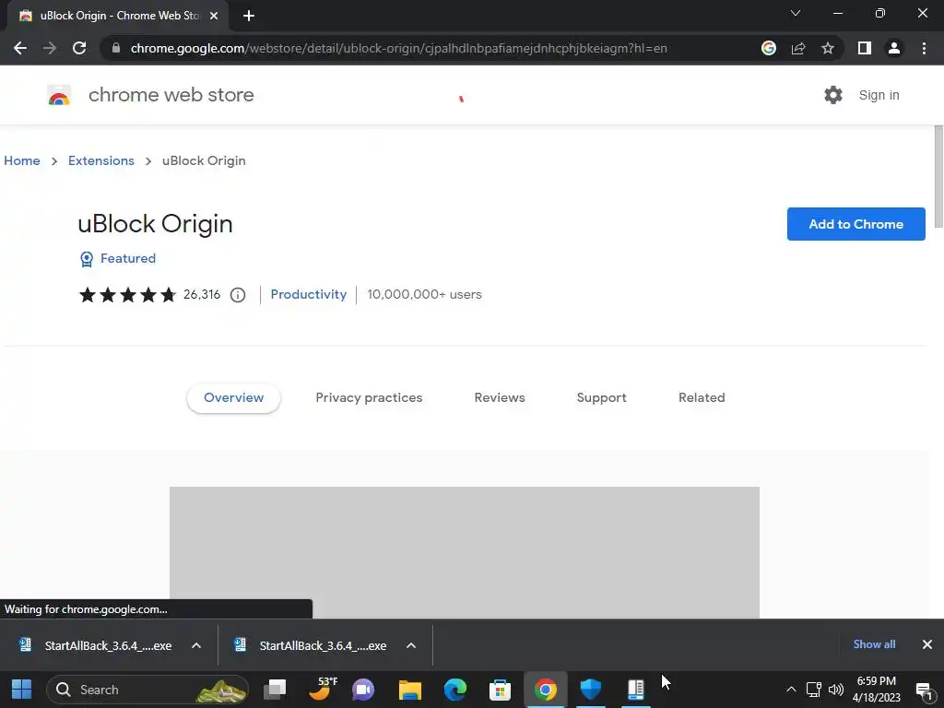Screen dimensions: 944x708
Task: Open the weather widget showing 53°F
Action: pyautogui.click(x=322, y=689)
